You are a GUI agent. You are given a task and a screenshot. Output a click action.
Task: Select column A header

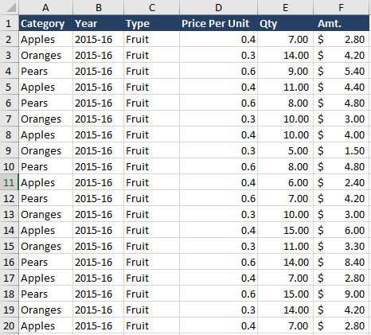coord(45,7)
